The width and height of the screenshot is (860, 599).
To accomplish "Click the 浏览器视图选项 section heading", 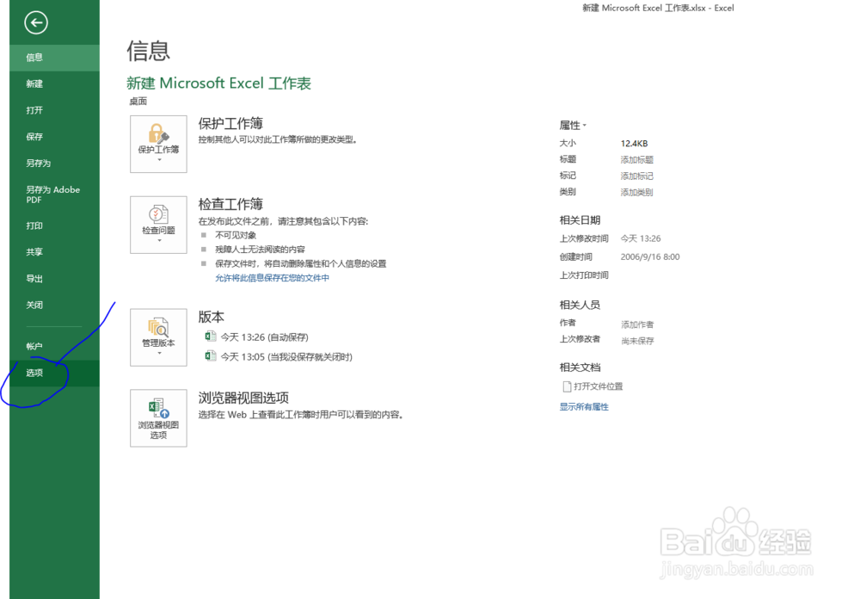I will 243,398.
